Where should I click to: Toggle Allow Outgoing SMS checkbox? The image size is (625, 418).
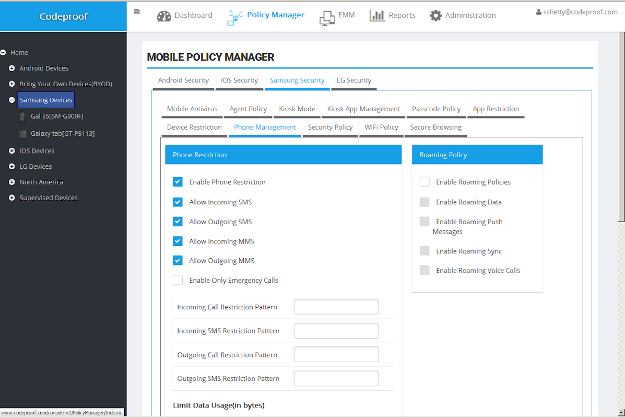pos(178,222)
